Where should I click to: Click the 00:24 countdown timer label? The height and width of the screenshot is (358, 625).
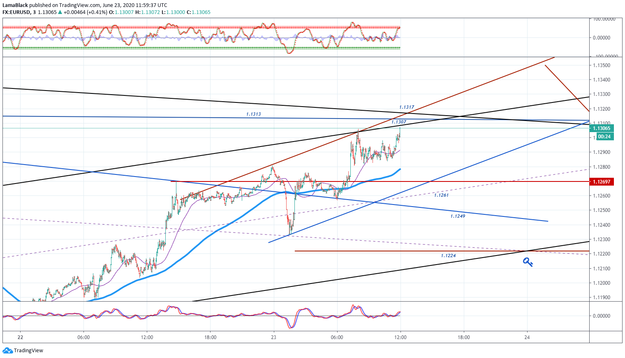coord(604,137)
